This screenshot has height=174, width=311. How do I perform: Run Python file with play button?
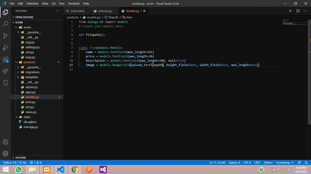pyautogui.click(x=291, y=11)
